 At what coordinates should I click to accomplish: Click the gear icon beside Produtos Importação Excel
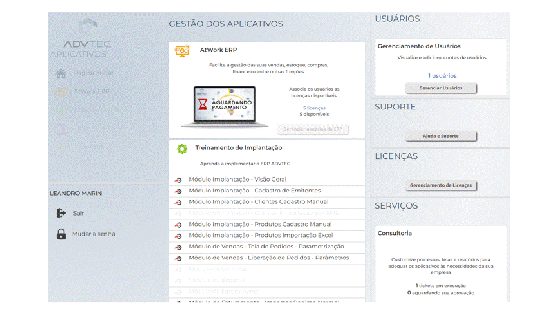tap(178, 236)
